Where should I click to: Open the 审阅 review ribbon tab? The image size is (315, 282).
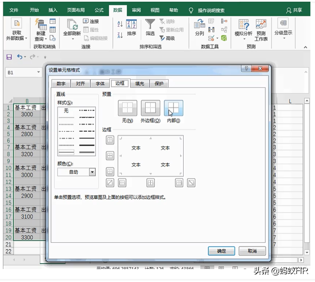[136, 10]
